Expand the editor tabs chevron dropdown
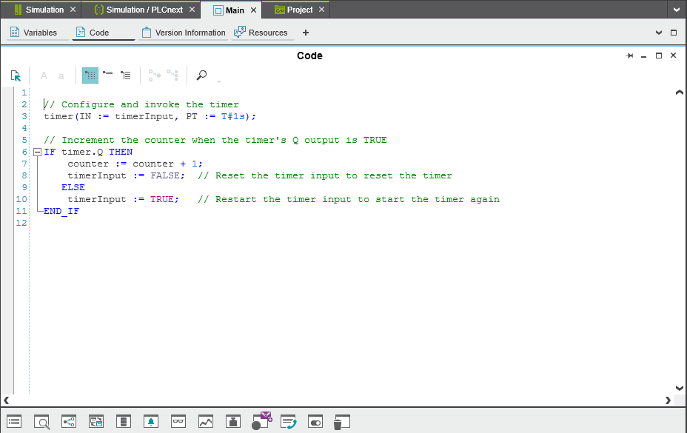This screenshot has height=433, width=687. [659, 33]
